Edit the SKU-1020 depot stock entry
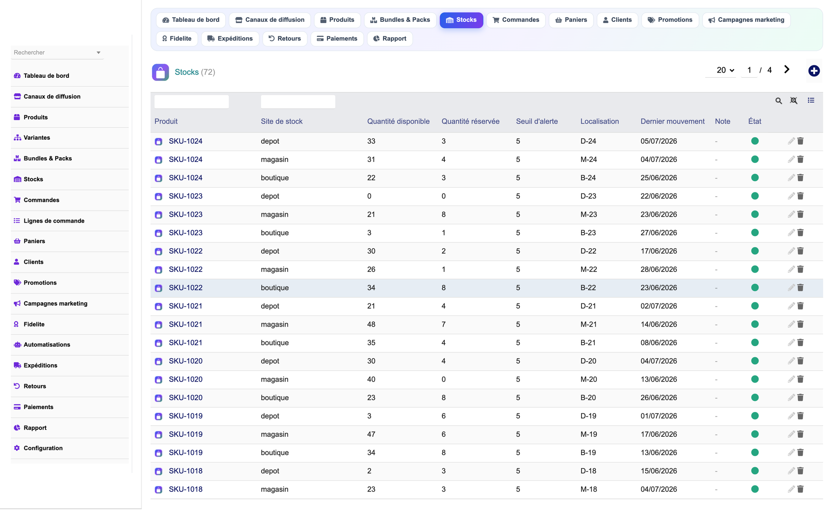The width and height of the screenshot is (832, 515). click(x=791, y=361)
